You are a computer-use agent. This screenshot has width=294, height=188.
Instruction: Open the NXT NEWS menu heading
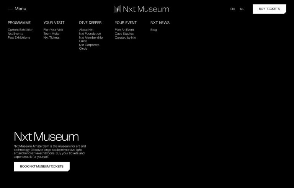click(x=160, y=23)
